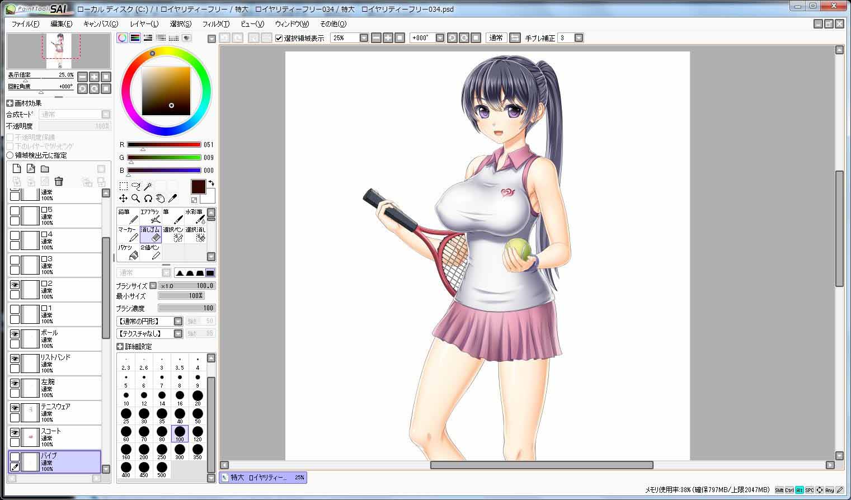Open the 通常の円形 brush shape dropdown

click(178, 322)
